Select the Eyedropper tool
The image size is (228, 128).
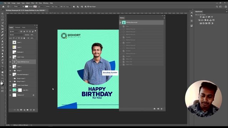coord(2,32)
